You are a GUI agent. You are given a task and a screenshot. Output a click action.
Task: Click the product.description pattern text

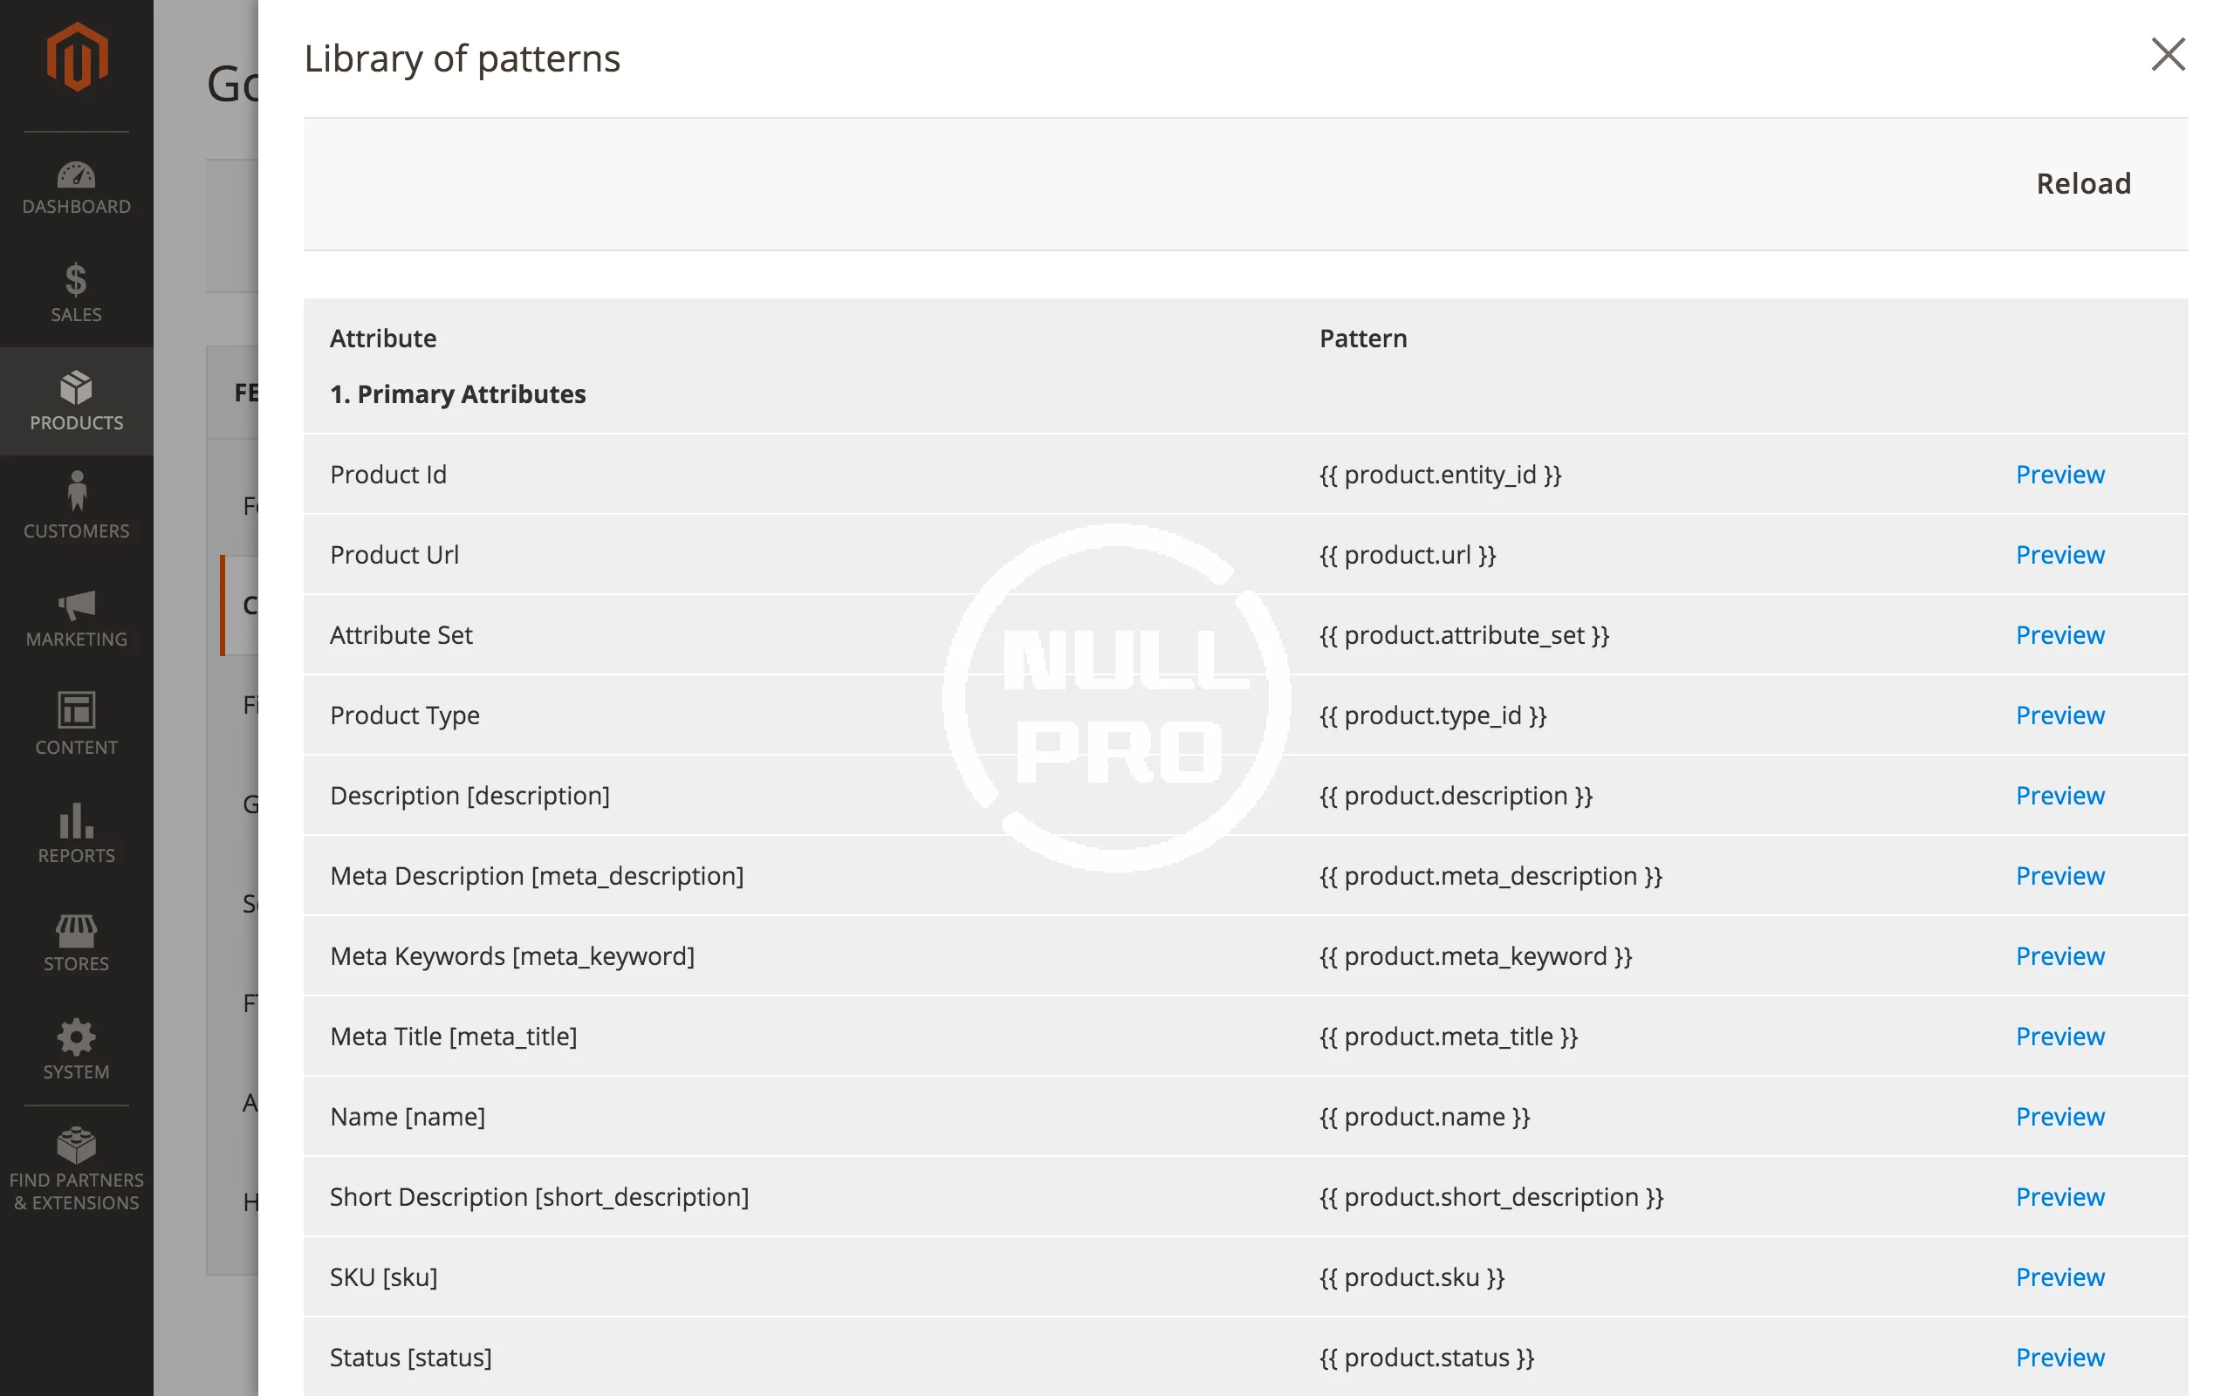[1456, 796]
